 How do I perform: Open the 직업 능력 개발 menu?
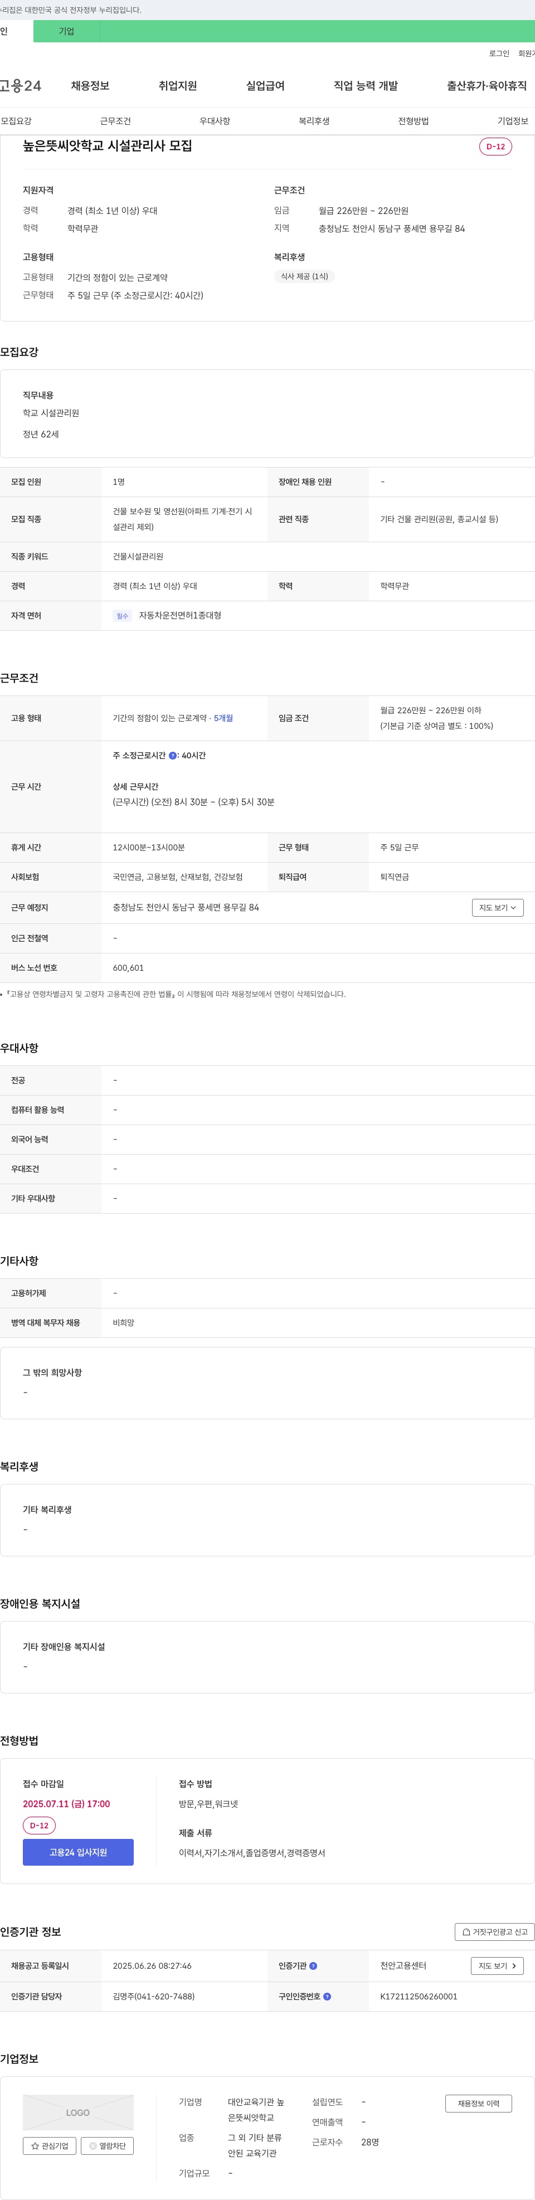point(366,85)
